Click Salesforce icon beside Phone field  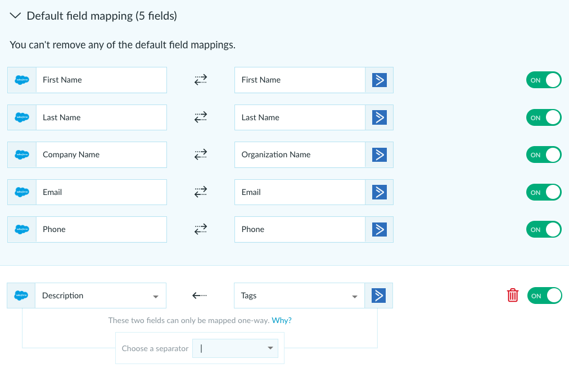click(x=22, y=229)
